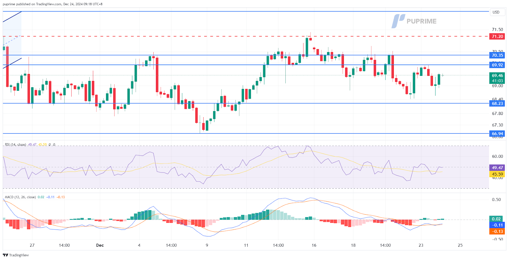This screenshot has height=260, width=509.
Task: Open the RSI (14, close) indicator label
Action: point(15,144)
